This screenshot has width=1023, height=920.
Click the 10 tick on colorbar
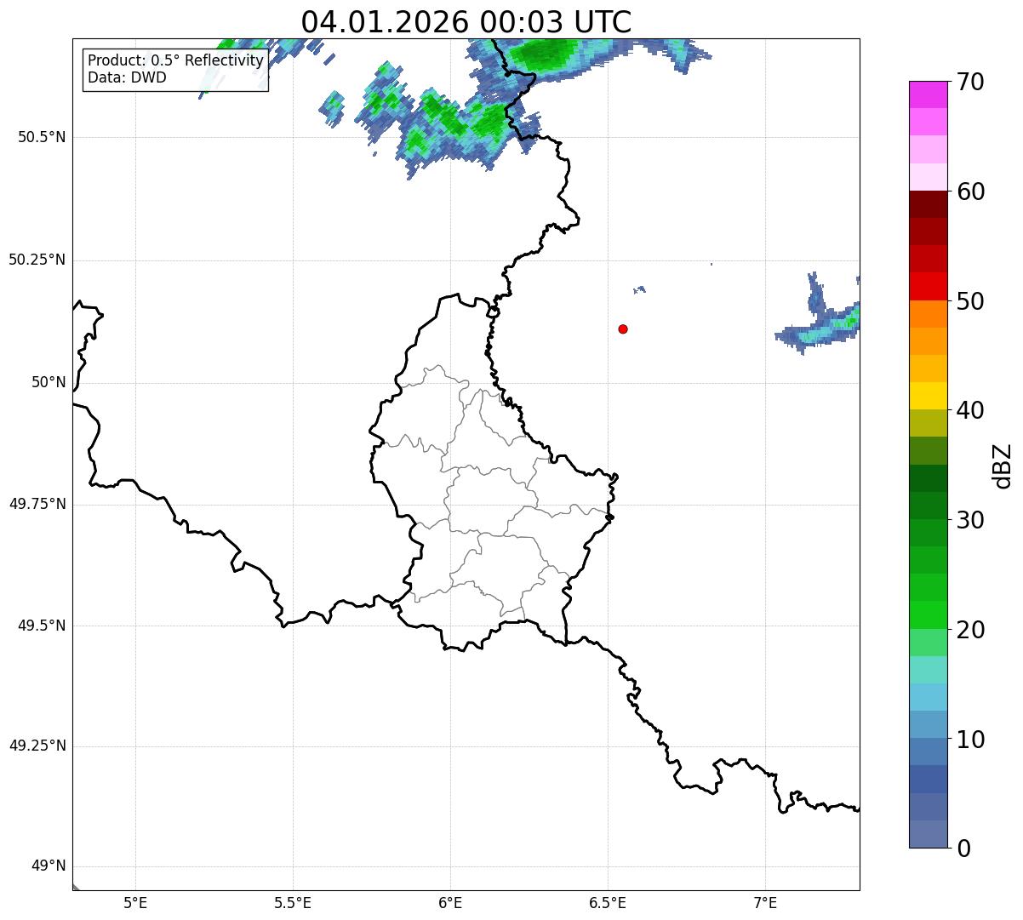tap(970, 740)
